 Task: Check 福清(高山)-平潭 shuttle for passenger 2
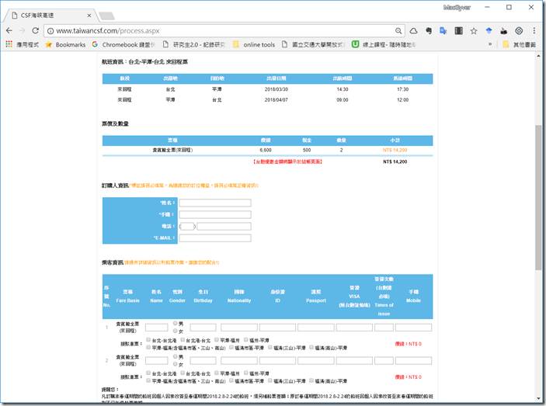click(311, 380)
